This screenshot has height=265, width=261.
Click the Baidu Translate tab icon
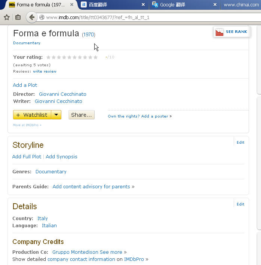(84, 4)
